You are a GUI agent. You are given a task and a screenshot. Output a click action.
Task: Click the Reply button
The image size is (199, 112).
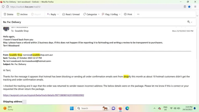(x=51, y=14)
